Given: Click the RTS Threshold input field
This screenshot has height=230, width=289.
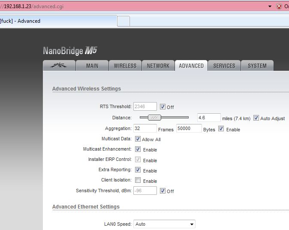Looking at the screenshot, I should (x=145, y=106).
